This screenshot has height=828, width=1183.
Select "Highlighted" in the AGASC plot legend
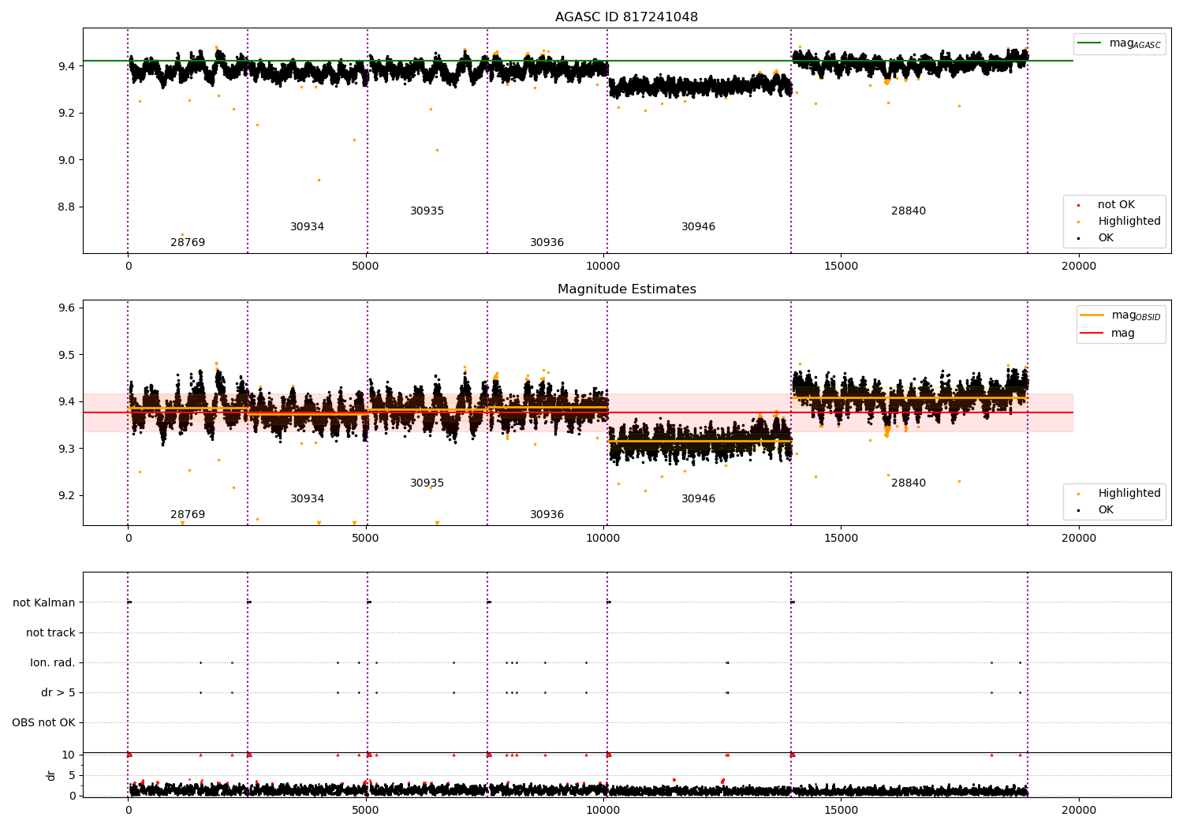[x=1129, y=222]
